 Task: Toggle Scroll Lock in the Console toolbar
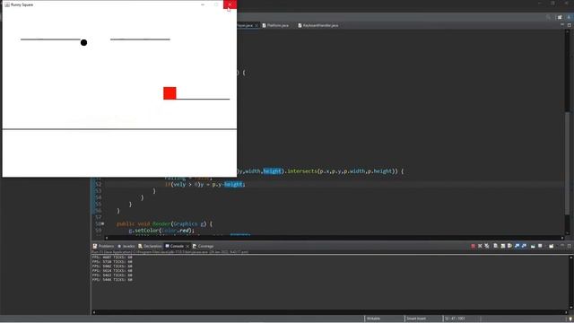(502, 246)
